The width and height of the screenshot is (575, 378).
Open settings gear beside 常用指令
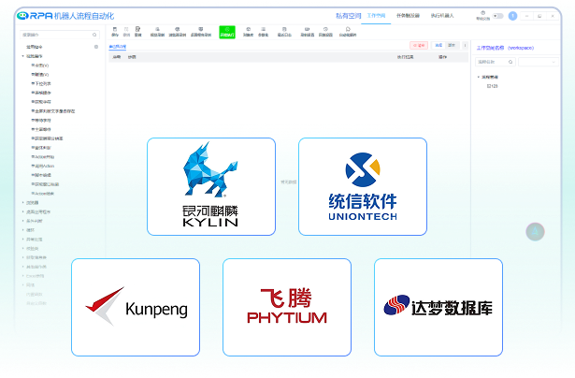coord(96,47)
